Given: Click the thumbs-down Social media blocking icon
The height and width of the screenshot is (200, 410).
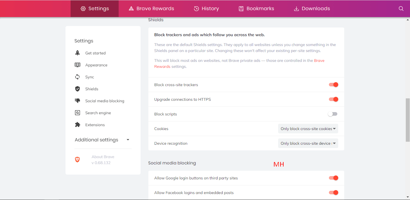Looking at the screenshot, I should tap(77, 101).
